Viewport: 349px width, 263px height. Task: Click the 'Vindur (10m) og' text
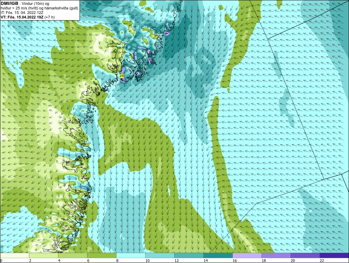[36, 3]
